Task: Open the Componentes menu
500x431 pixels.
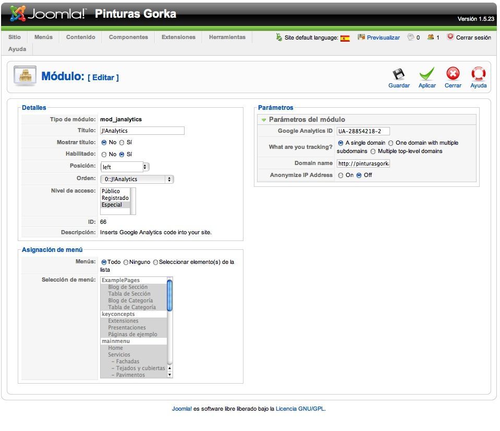Action: (128, 37)
